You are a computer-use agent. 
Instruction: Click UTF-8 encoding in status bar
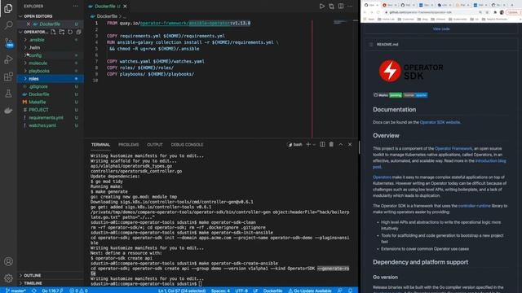[x=241, y=291]
